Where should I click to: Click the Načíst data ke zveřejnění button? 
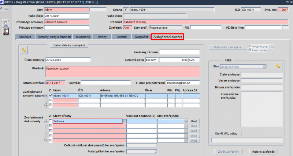69,45
